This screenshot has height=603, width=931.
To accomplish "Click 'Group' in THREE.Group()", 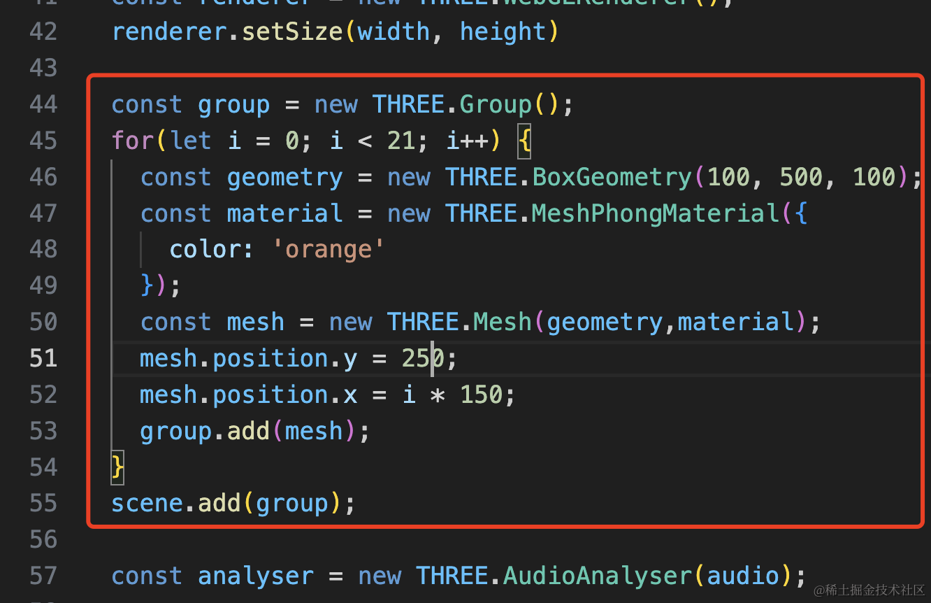I will [x=496, y=105].
